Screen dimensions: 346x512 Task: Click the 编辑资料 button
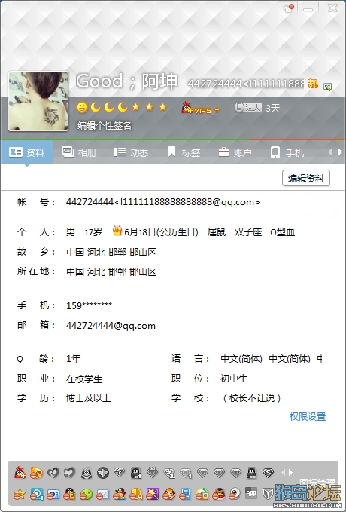(306, 178)
